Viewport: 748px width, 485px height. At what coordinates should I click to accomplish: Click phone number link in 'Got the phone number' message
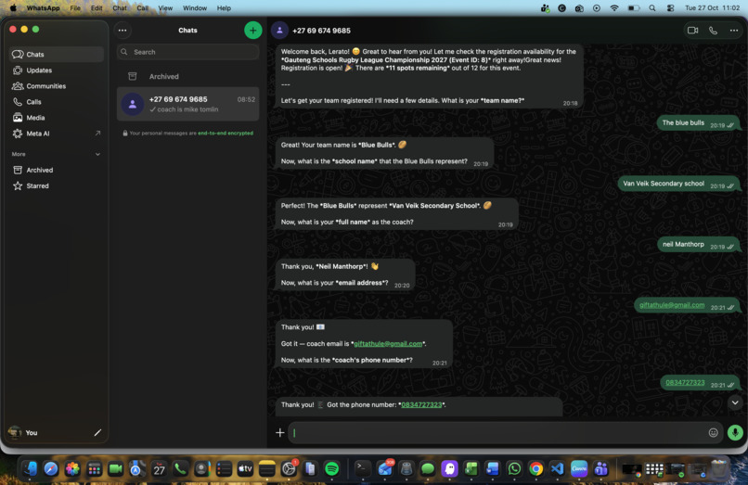[x=421, y=404]
